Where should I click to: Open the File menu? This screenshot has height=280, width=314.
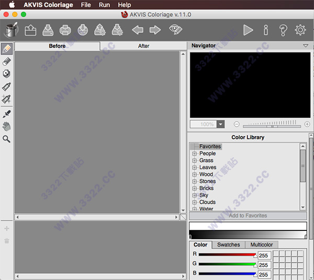tap(86, 5)
